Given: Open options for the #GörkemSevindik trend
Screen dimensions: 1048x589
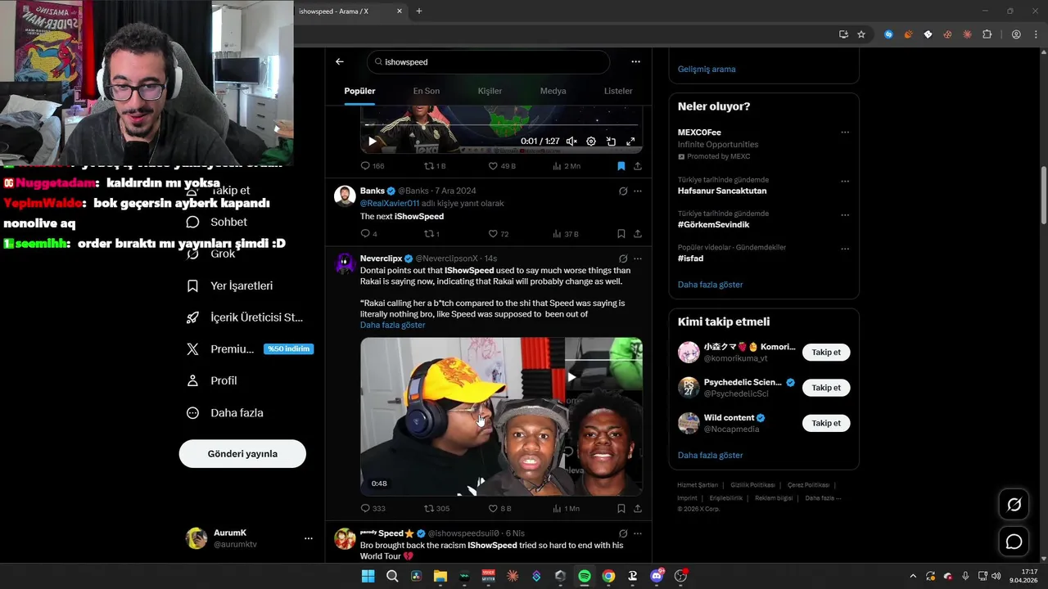Looking at the screenshot, I should tap(845, 215).
